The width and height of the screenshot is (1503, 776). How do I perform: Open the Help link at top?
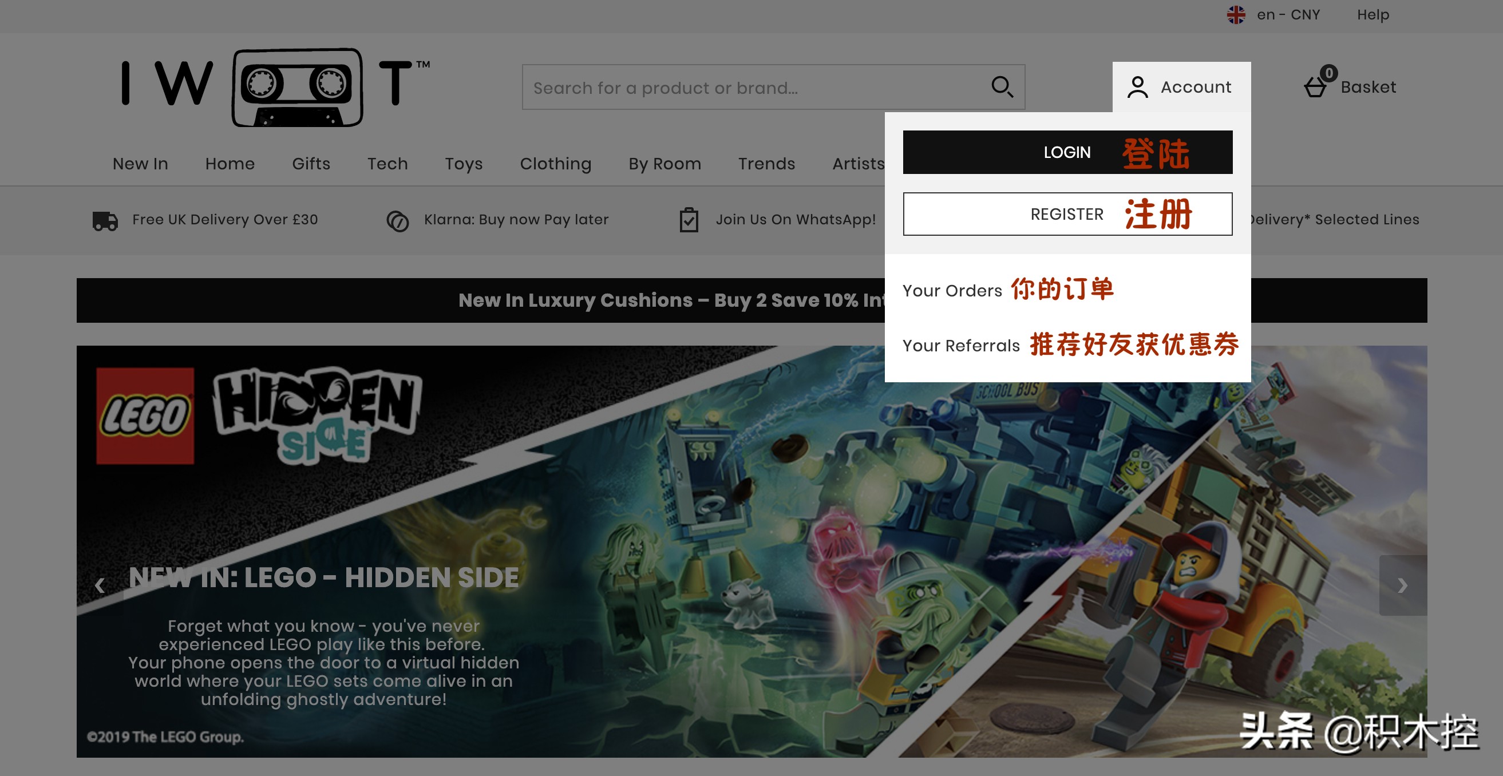coord(1373,14)
